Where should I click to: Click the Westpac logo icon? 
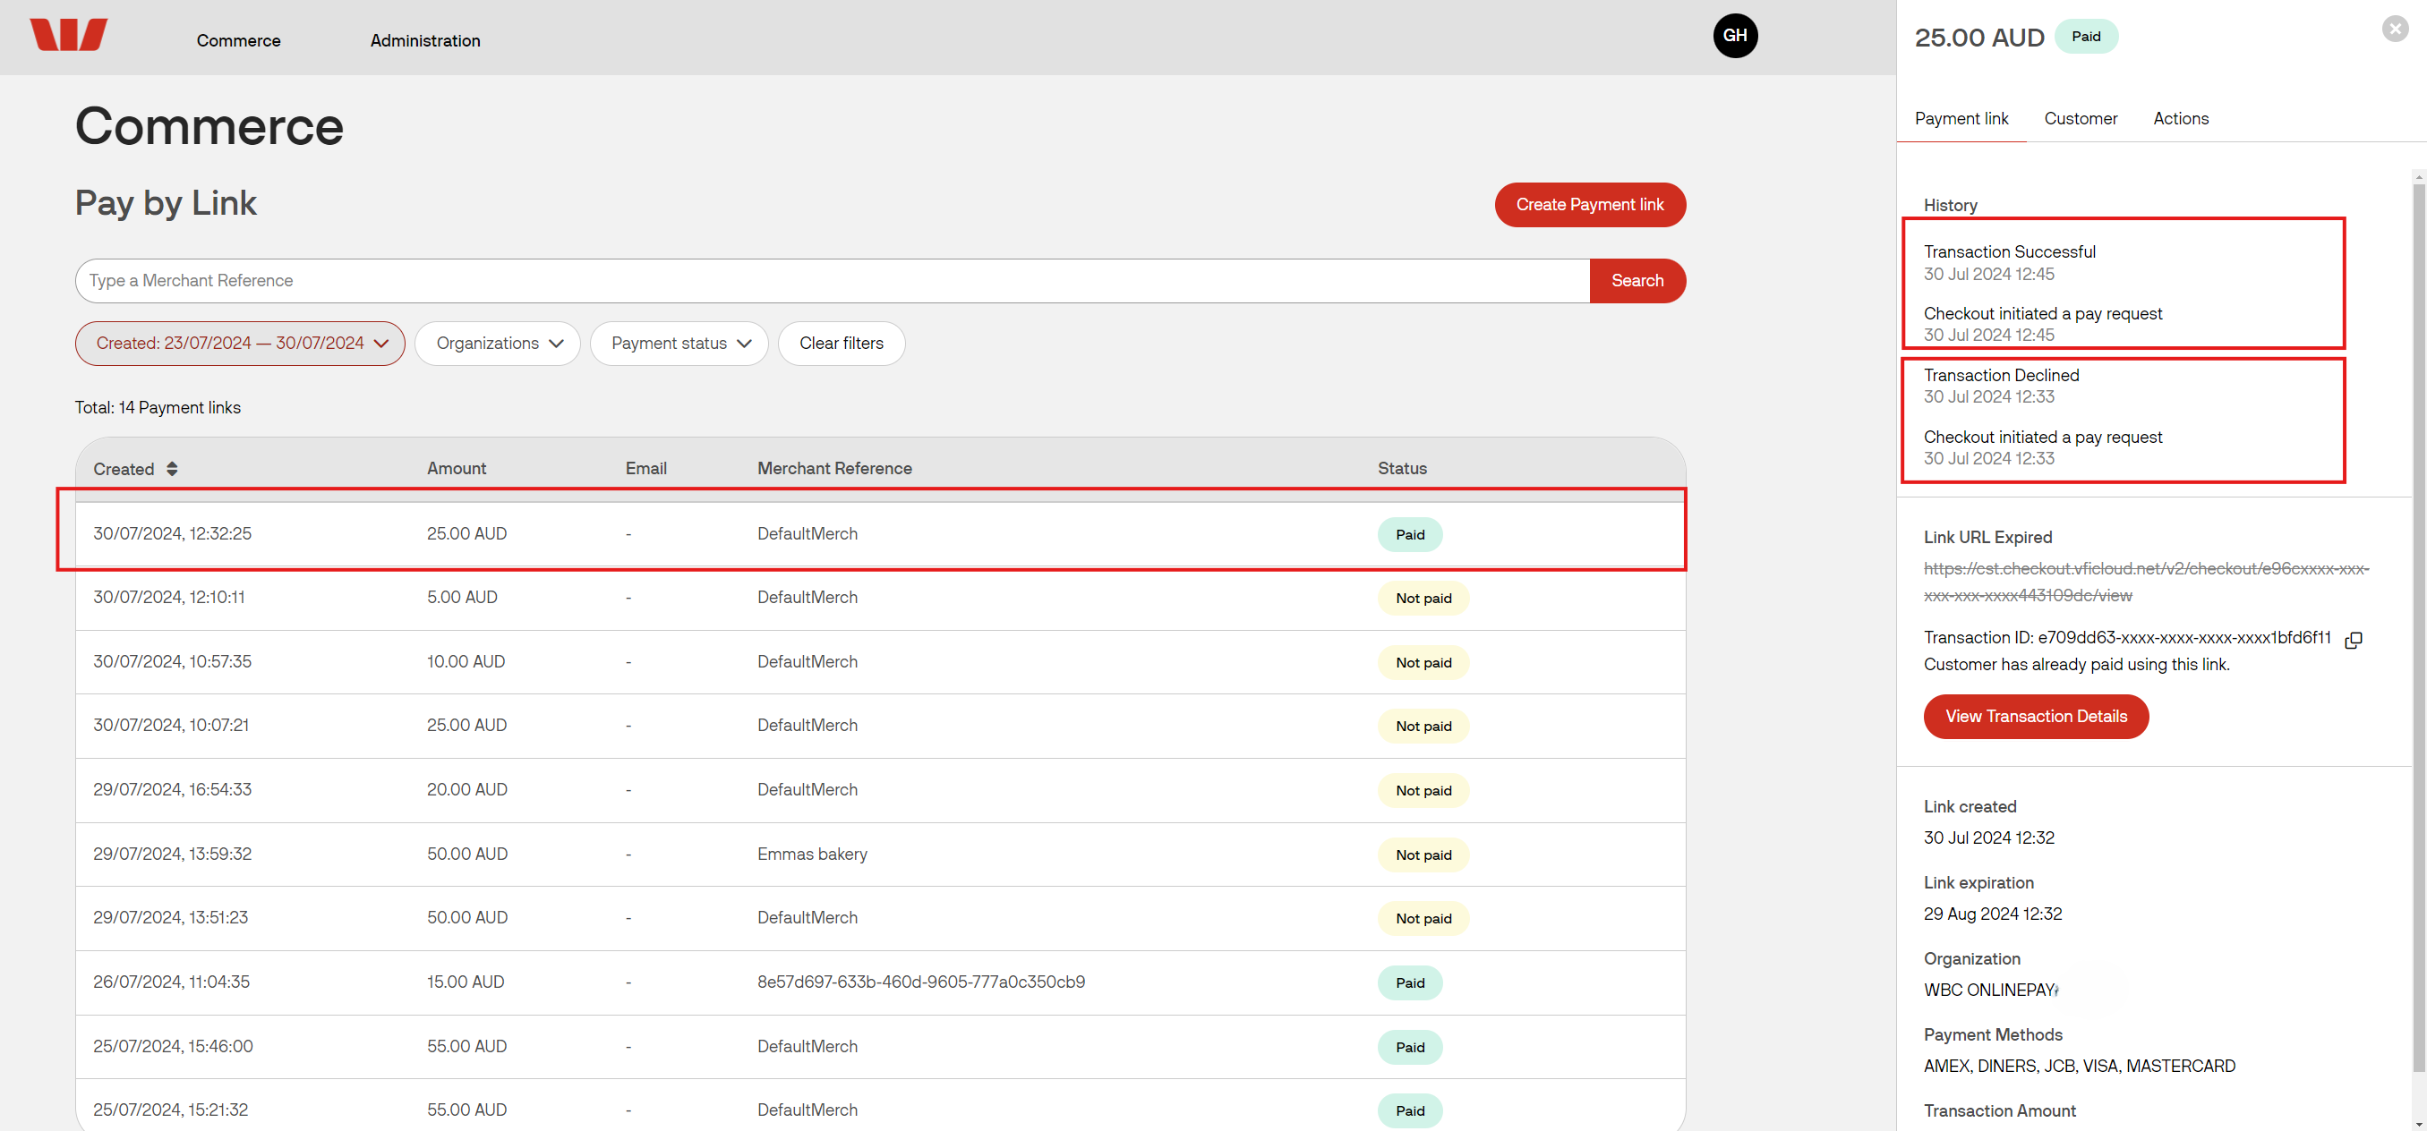point(68,36)
